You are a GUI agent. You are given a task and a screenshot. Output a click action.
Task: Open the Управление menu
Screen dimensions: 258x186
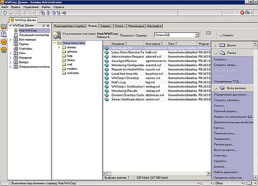(x=31, y=7)
